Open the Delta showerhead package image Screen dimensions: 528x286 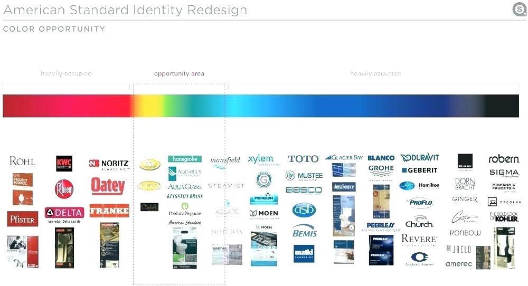coord(64,248)
